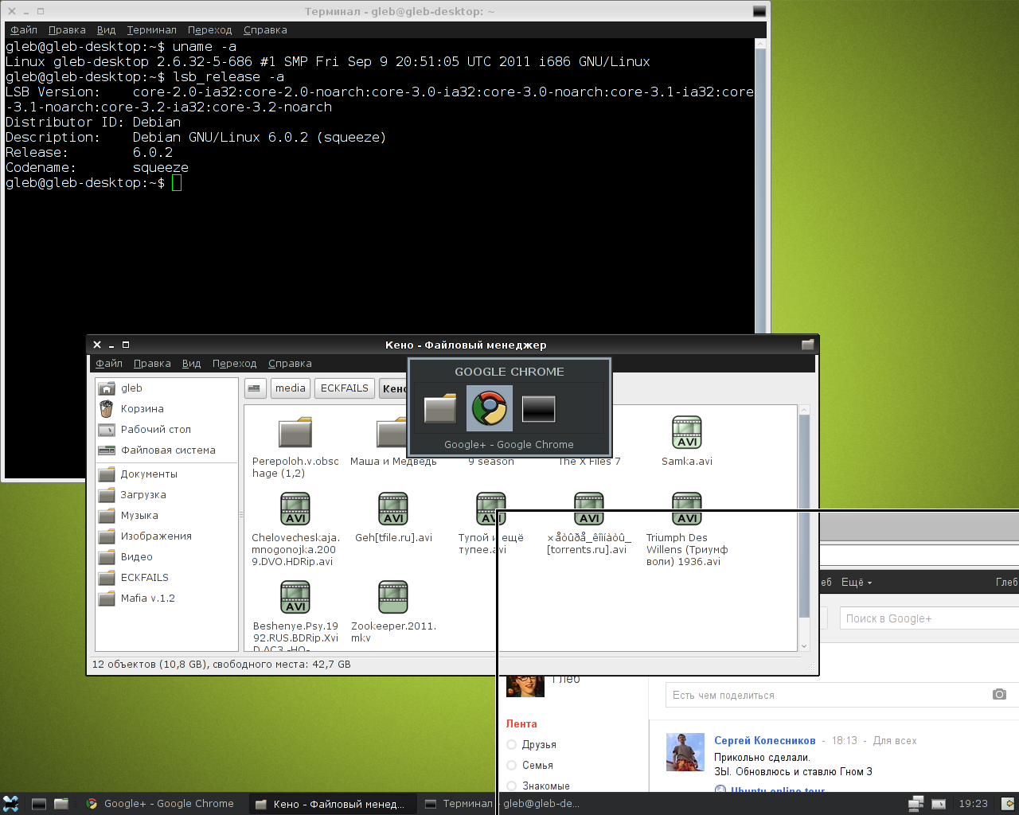Select the Семья circle radio button

(x=512, y=766)
